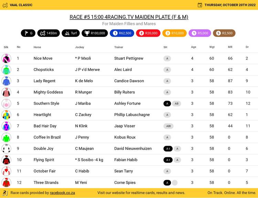Click Lady Regent's blue silk icon

(6, 81)
